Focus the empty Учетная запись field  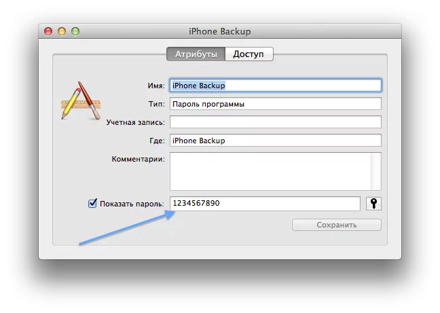(x=276, y=122)
